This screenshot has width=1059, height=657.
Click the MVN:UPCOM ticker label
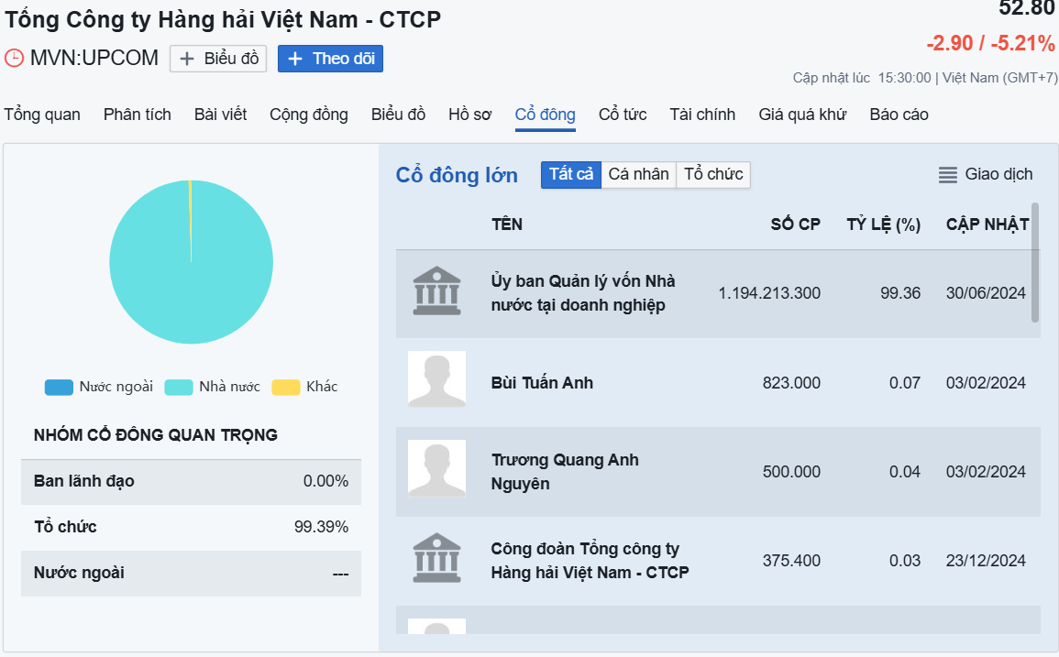click(94, 58)
